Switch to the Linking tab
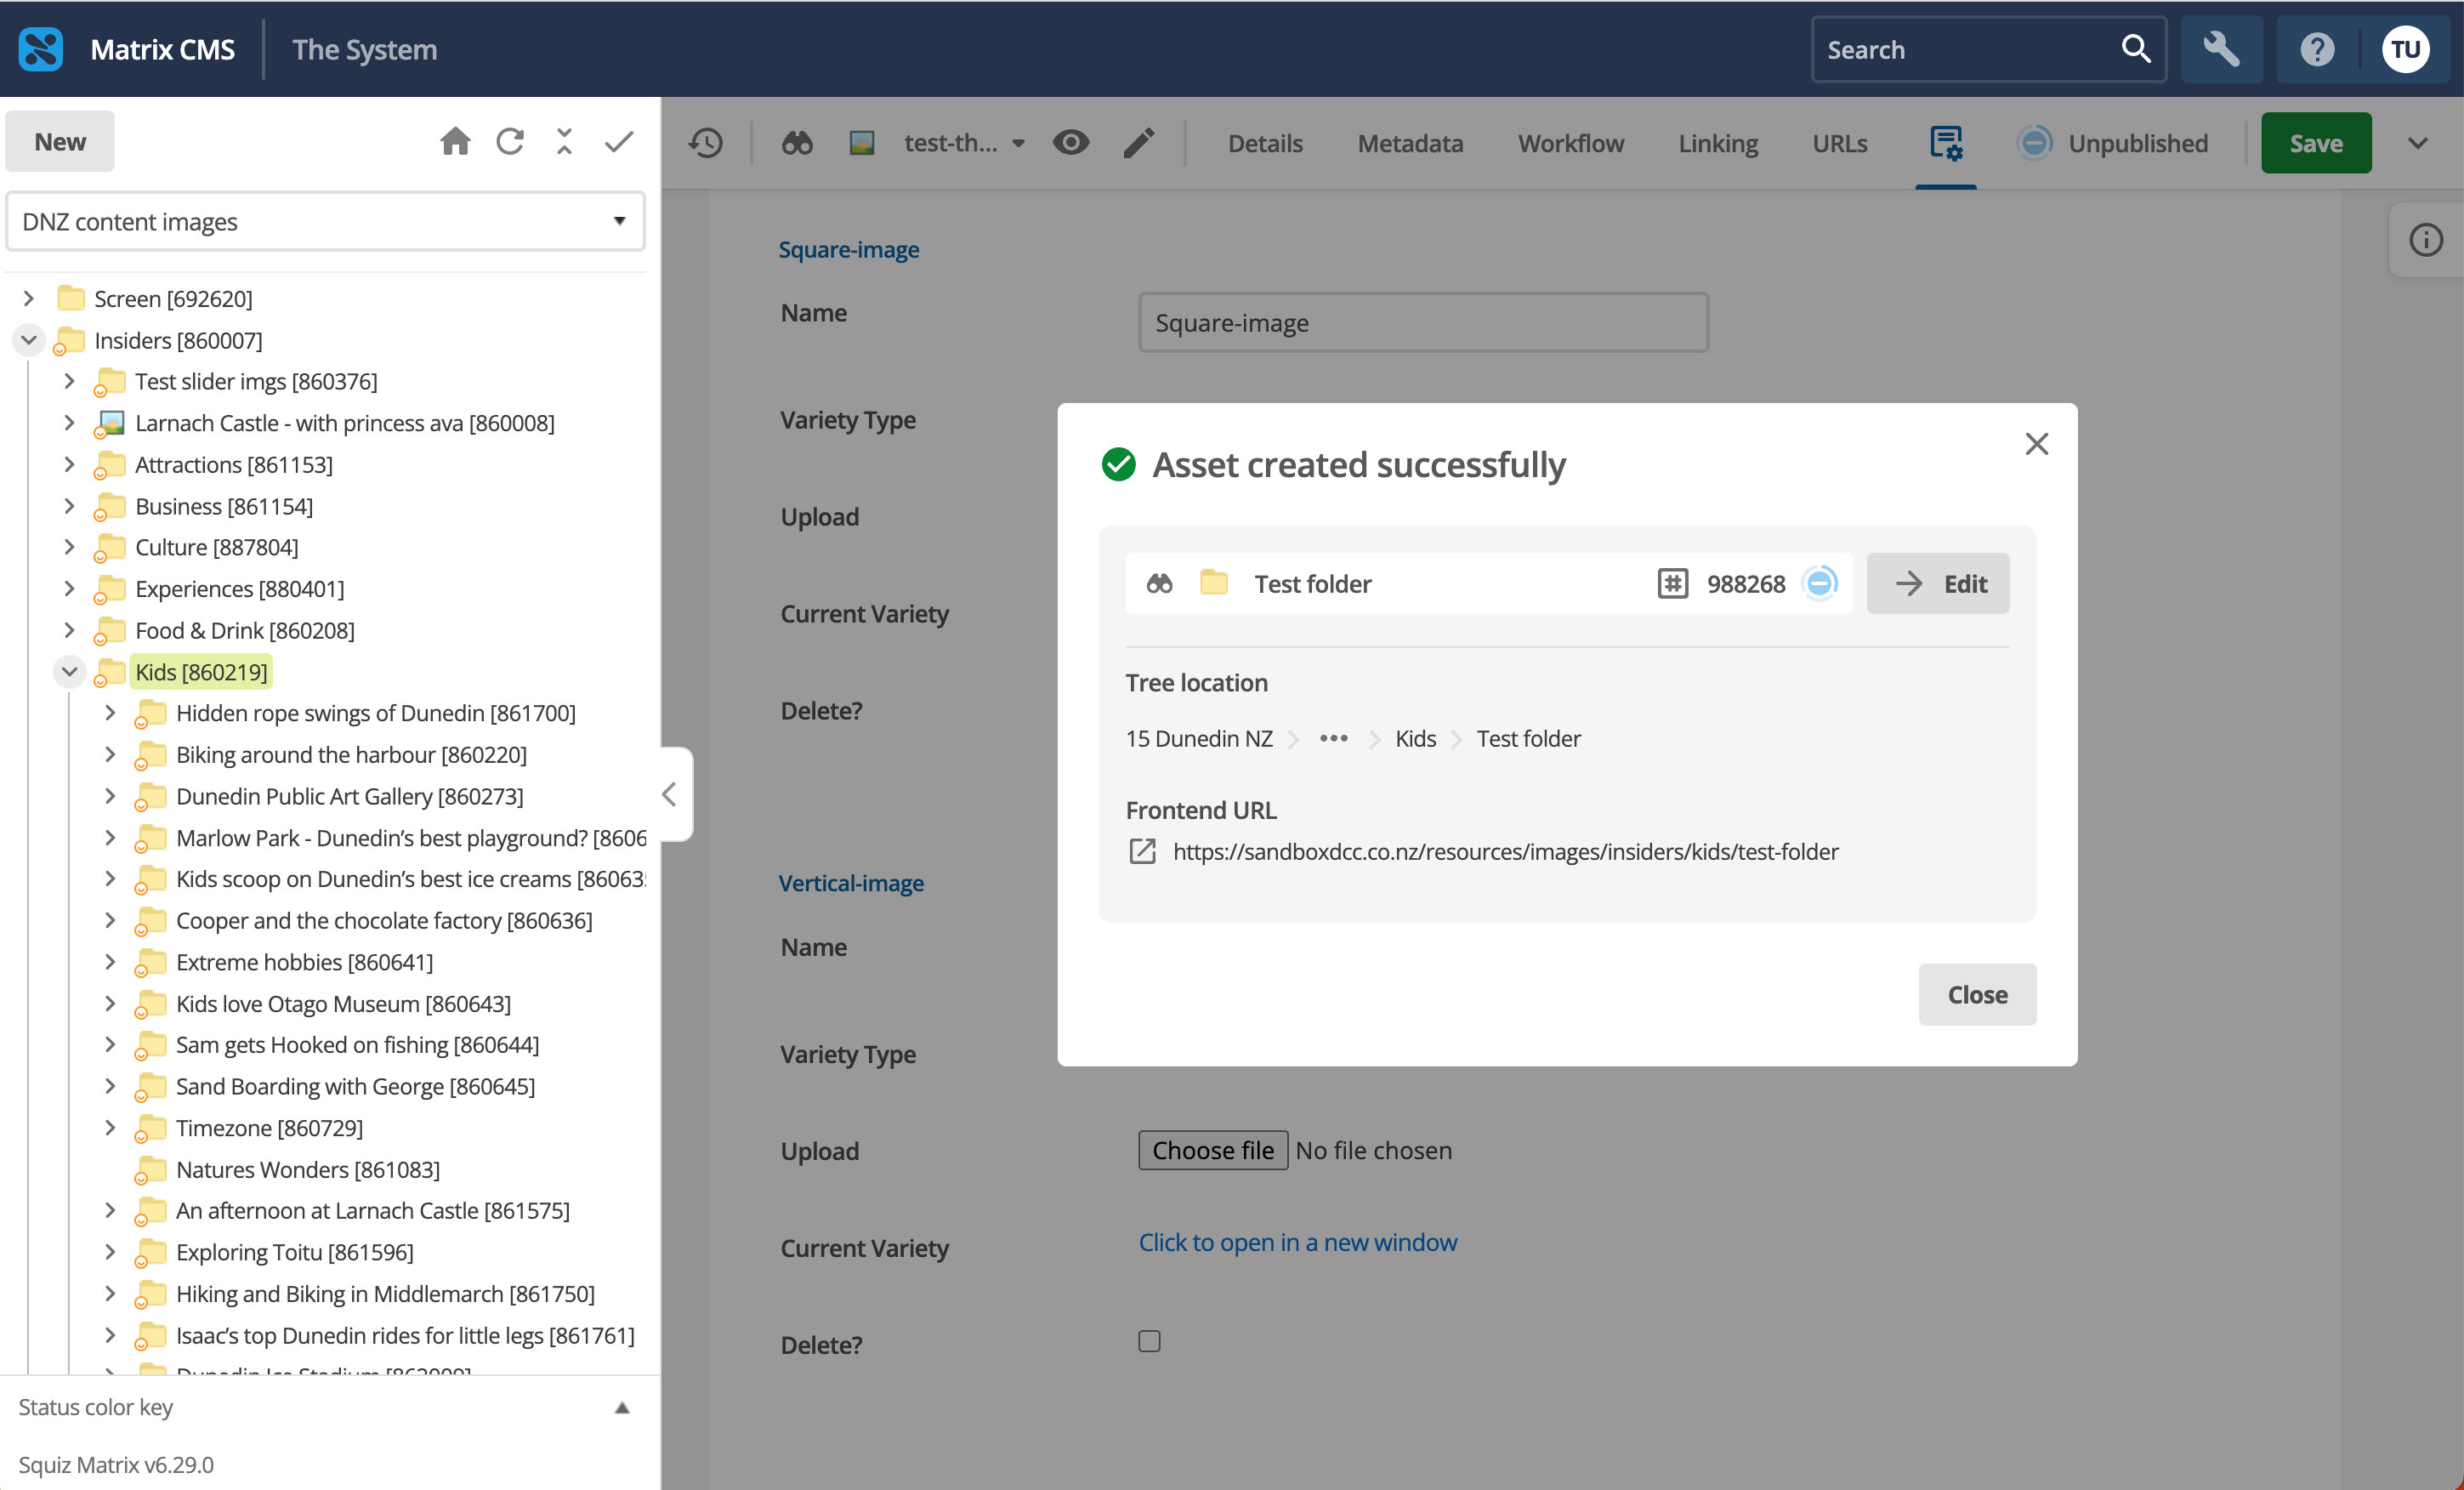Image resolution: width=2464 pixels, height=1490 pixels. point(1717,143)
